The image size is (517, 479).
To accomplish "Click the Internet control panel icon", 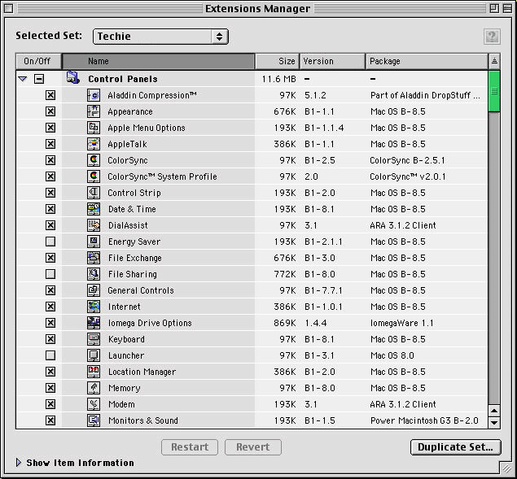I will point(94,307).
